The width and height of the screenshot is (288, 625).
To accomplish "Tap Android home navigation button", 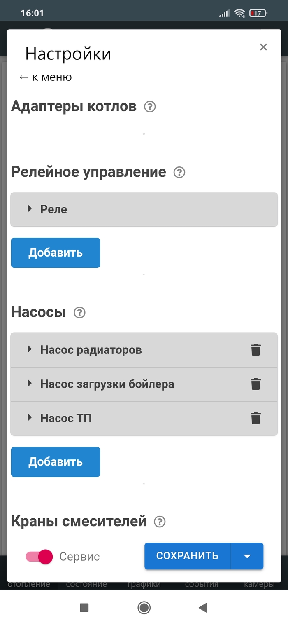I will pos(144,607).
